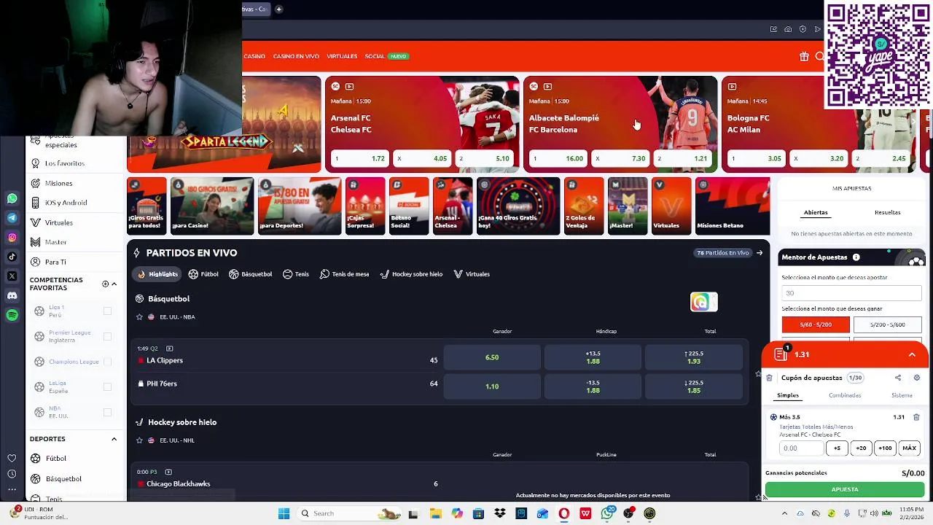933x525 pixels.
Task: Check the NBA EE. UU. checkbox
Action: [107, 412]
